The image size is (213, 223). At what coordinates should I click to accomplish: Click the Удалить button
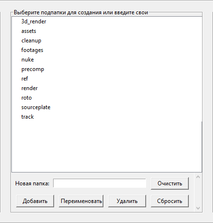pyautogui.click(x=127, y=201)
